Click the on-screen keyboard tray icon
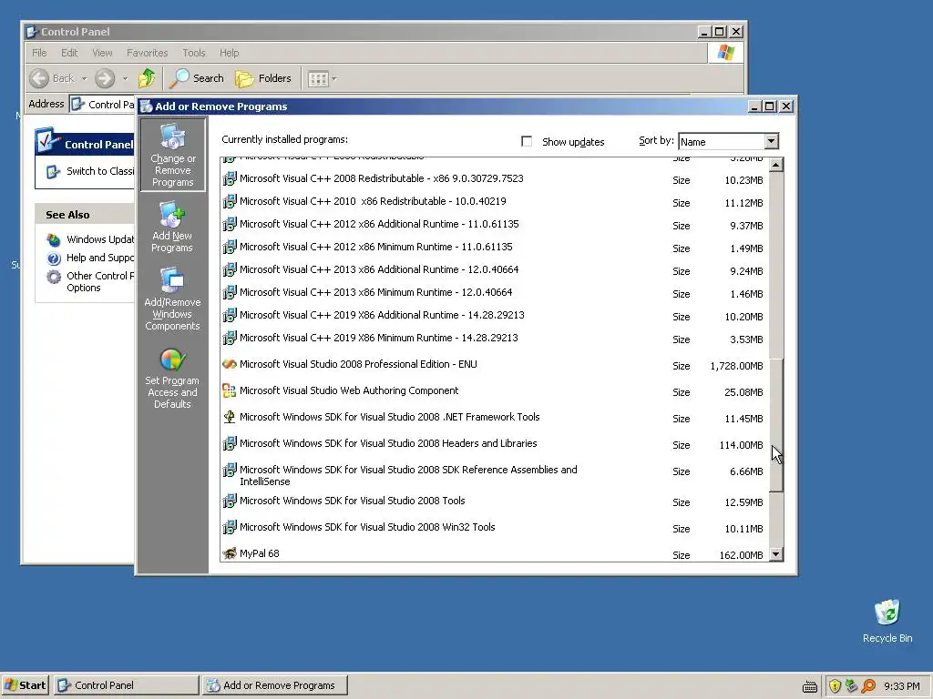 (810, 686)
